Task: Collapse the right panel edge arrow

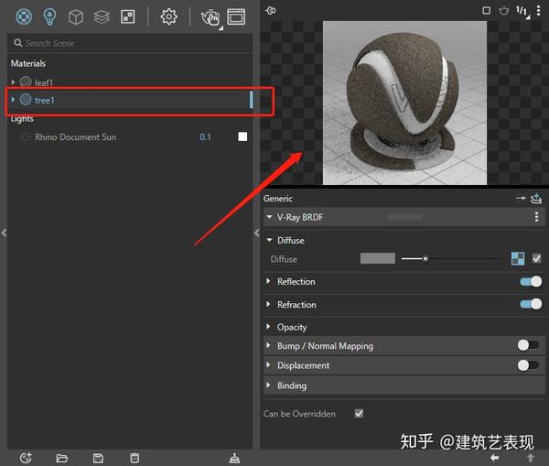Action: (257, 233)
